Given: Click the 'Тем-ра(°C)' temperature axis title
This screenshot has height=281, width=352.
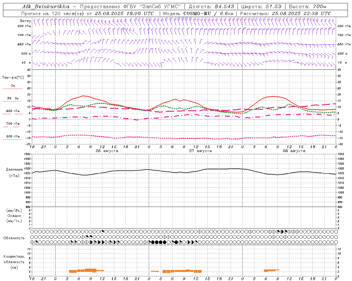Looking at the screenshot, I should [13, 78].
